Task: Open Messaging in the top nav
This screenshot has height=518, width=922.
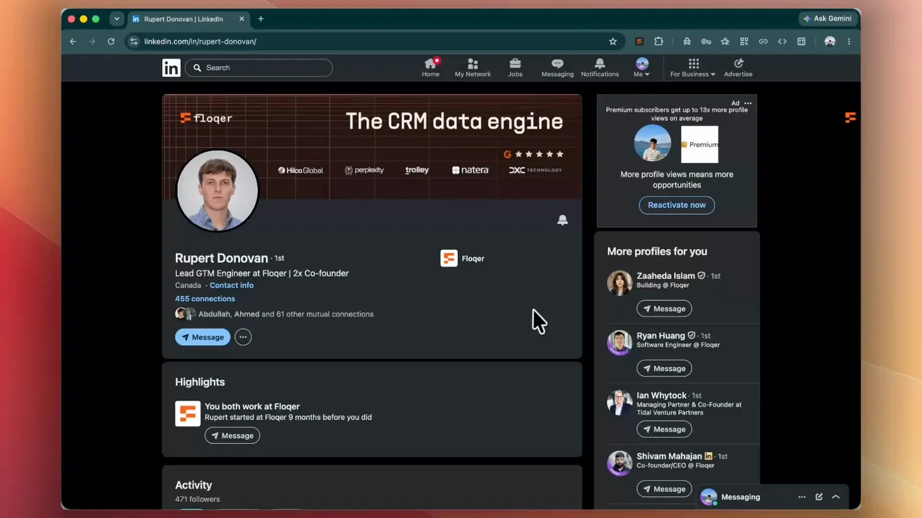Action: pos(557,67)
